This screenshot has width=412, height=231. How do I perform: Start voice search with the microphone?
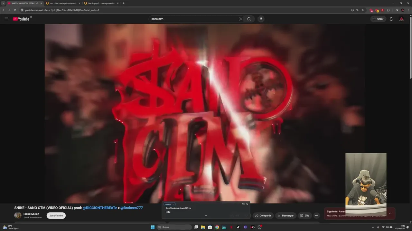click(x=261, y=19)
